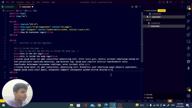Open Content.txt in Day 03 folder
The width and height of the screenshot is (192, 108).
(164, 23)
